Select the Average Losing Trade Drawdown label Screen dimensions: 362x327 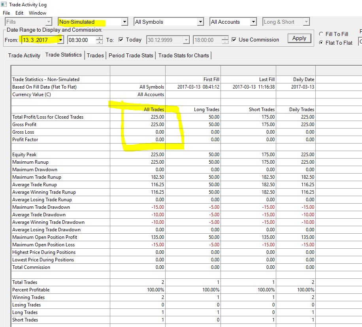tap(46, 230)
